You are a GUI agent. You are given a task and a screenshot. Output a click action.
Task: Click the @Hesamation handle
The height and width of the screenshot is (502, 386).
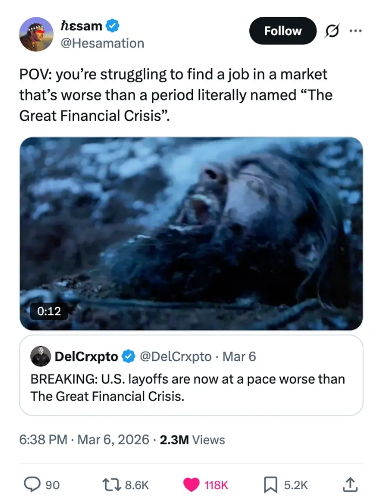pyautogui.click(x=102, y=43)
